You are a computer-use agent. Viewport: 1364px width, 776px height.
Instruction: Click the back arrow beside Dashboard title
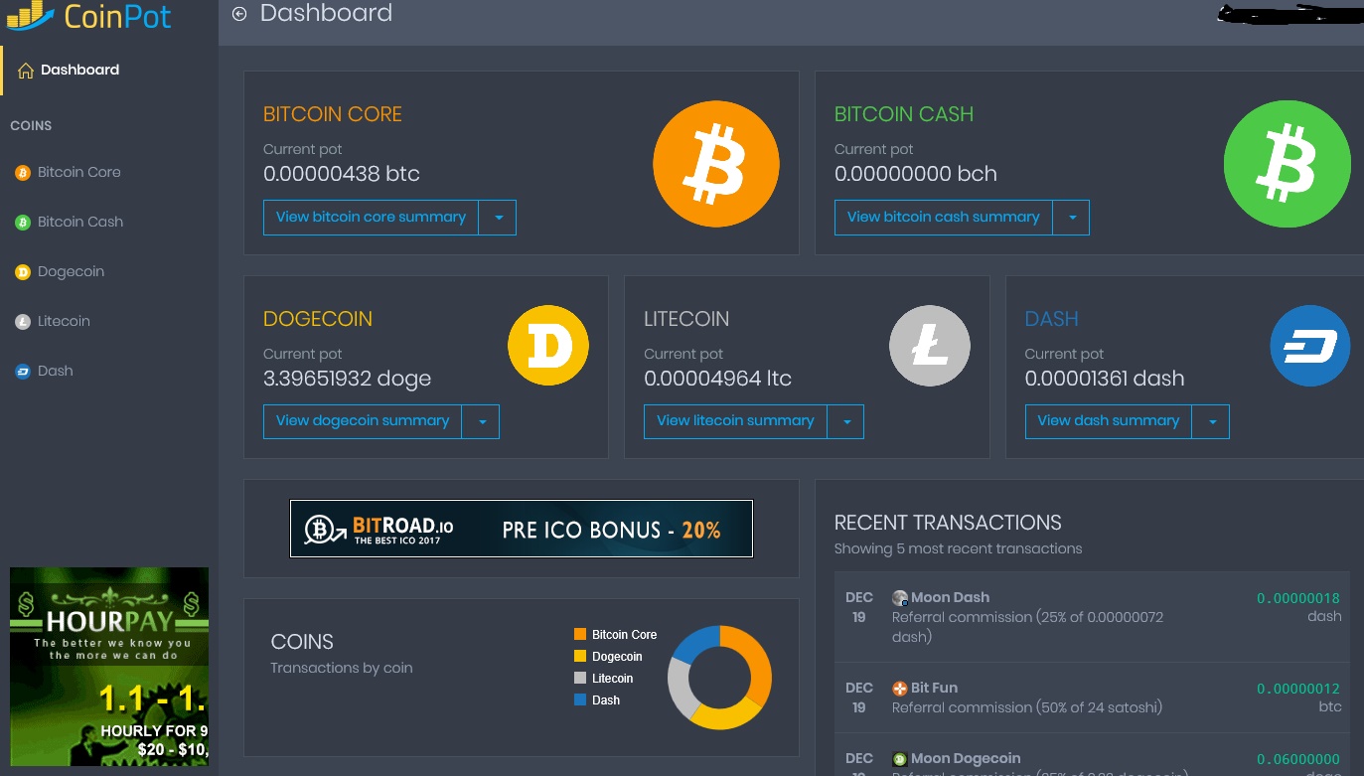pyautogui.click(x=238, y=14)
